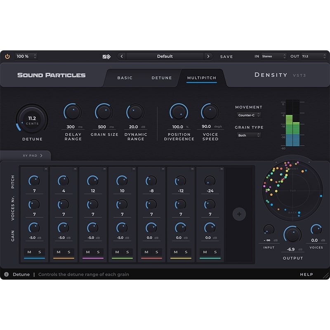The image size is (330, 330).
Task: Go to next preset arrow
Action: (x=208, y=57)
